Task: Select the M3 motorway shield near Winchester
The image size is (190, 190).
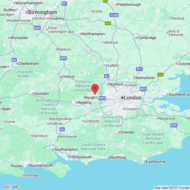Action: [x=62, y=129]
